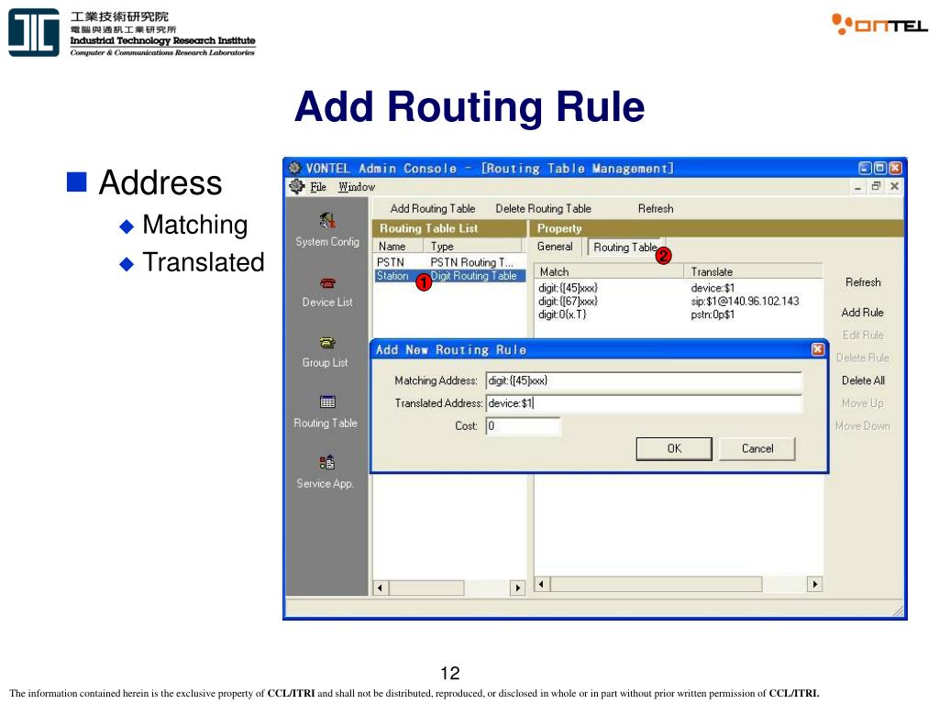Click the Move Up button
Viewport: 939px width, 704px height.
(x=862, y=403)
